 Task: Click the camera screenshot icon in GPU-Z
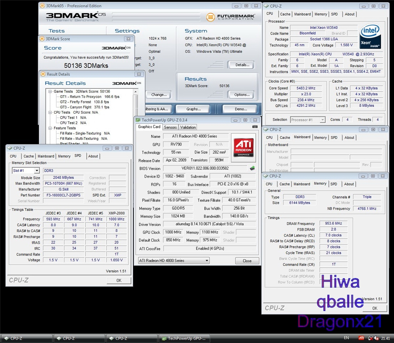[x=255, y=127]
